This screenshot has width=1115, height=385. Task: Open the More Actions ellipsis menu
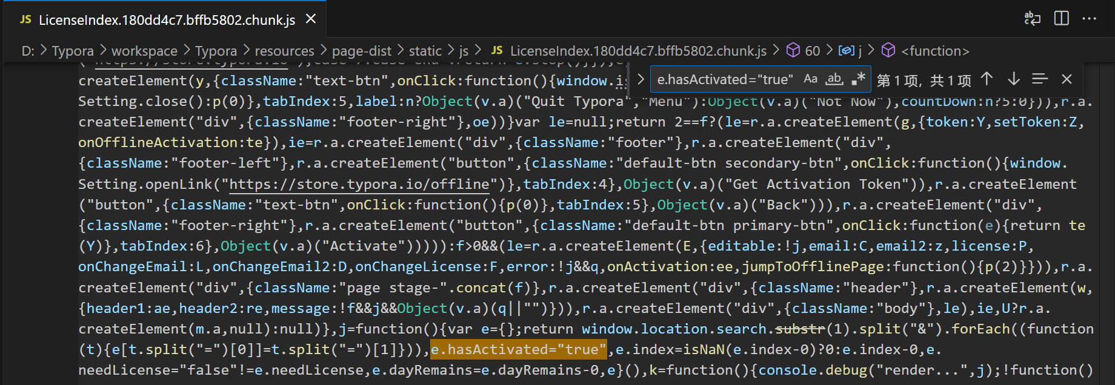pyautogui.click(x=1090, y=19)
